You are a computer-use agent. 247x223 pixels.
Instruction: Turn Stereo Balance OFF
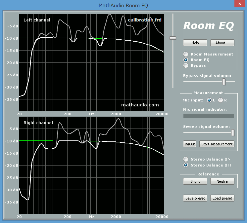(x=186, y=165)
